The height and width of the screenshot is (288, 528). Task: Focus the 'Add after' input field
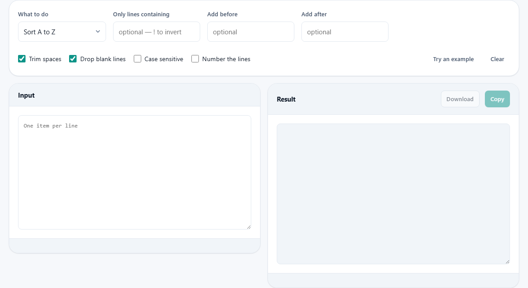345,32
